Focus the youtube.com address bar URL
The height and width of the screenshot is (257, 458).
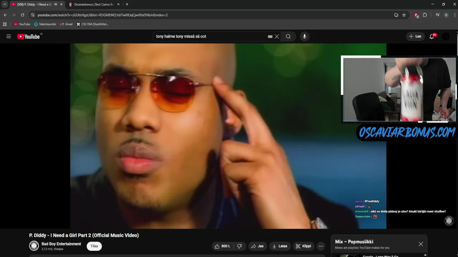pos(103,15)
